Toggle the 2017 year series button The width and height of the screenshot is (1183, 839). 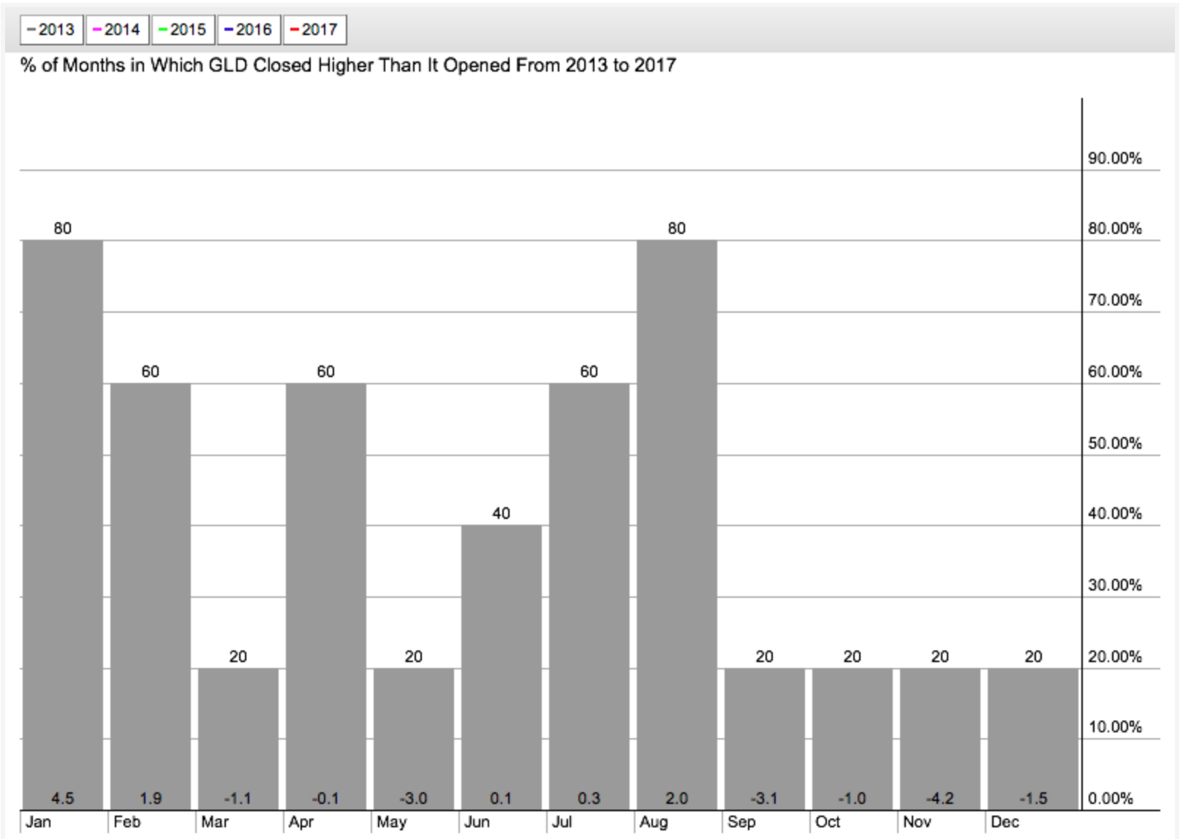(314, 30)
